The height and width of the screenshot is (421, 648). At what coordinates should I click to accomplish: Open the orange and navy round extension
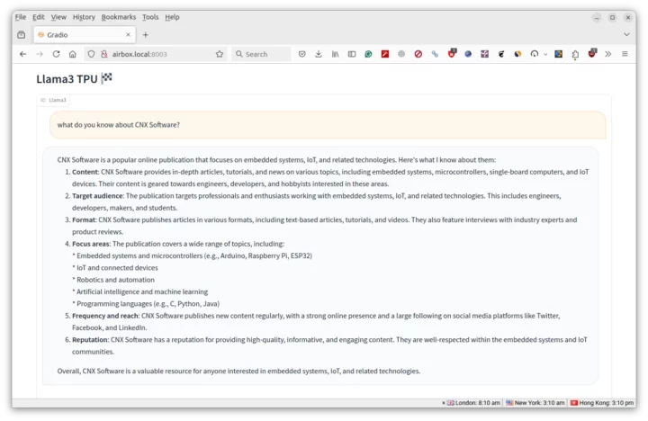517,54
